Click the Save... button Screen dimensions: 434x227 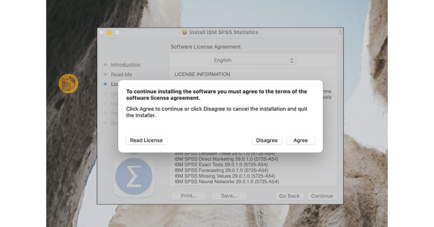(229, 196)
